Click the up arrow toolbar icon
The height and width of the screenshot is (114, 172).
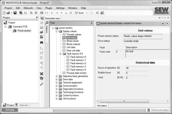61,13
